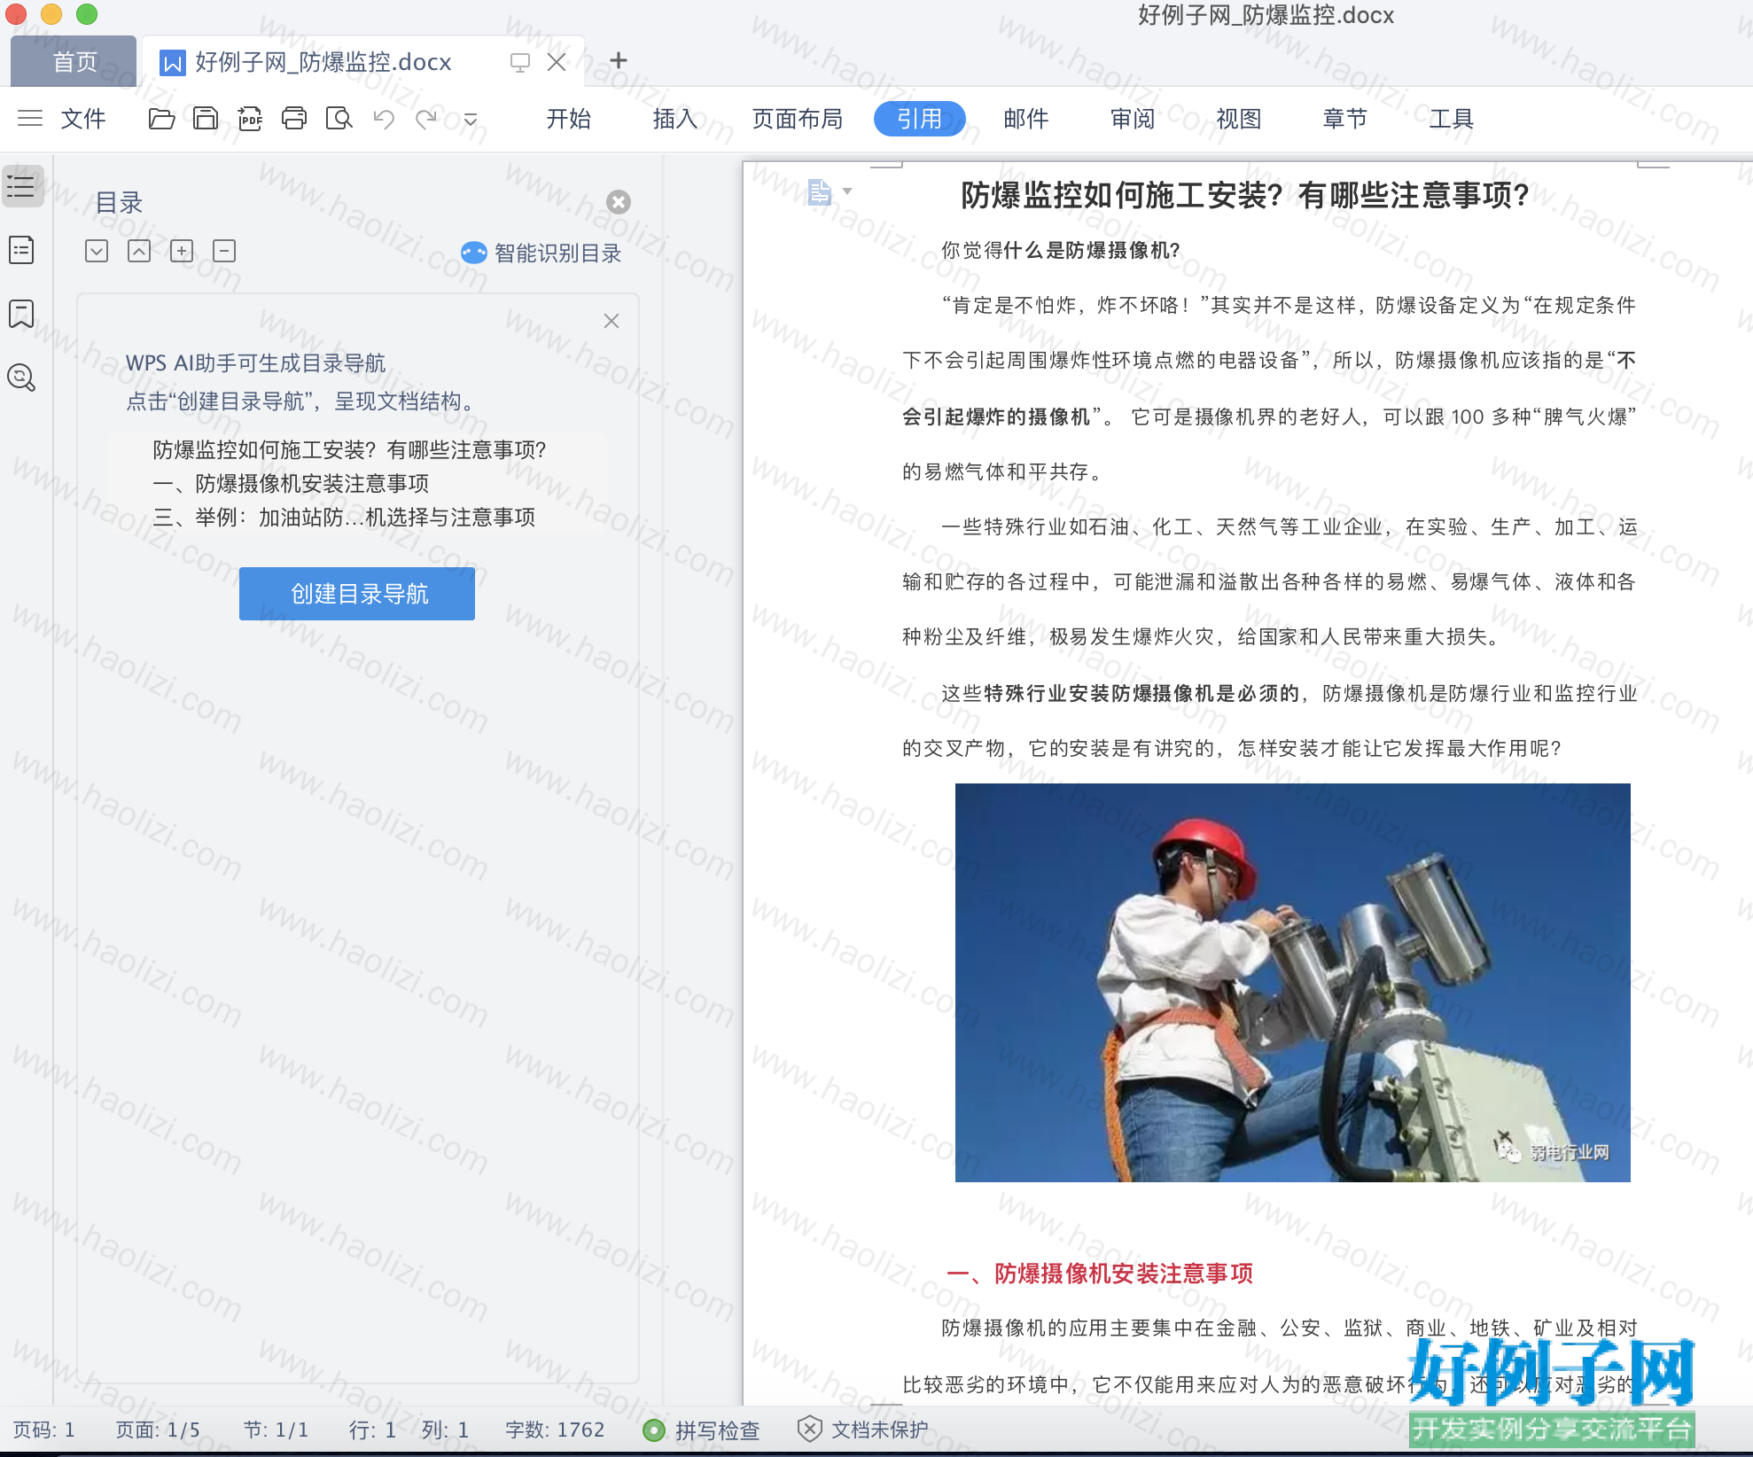This screenshot has height=1457, width=1753.
Task: Switch to the 邮件 ribbon tab
Action: 1025,118
